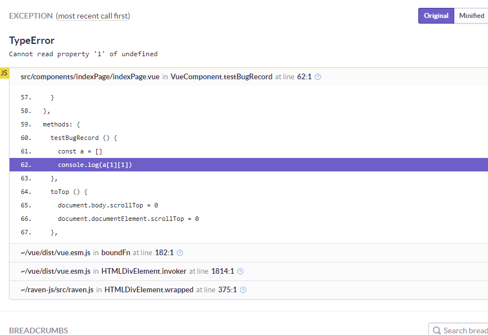
Task: Click function name VueComponent.testBugRecord
Action: (x=222, y=77)
